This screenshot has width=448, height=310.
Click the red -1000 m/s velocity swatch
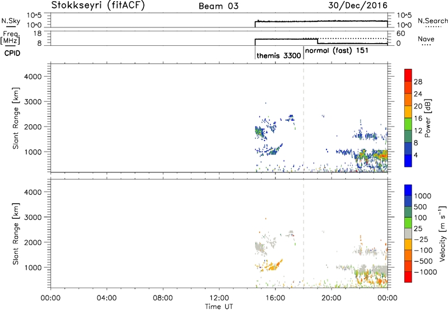pos(408,277)
